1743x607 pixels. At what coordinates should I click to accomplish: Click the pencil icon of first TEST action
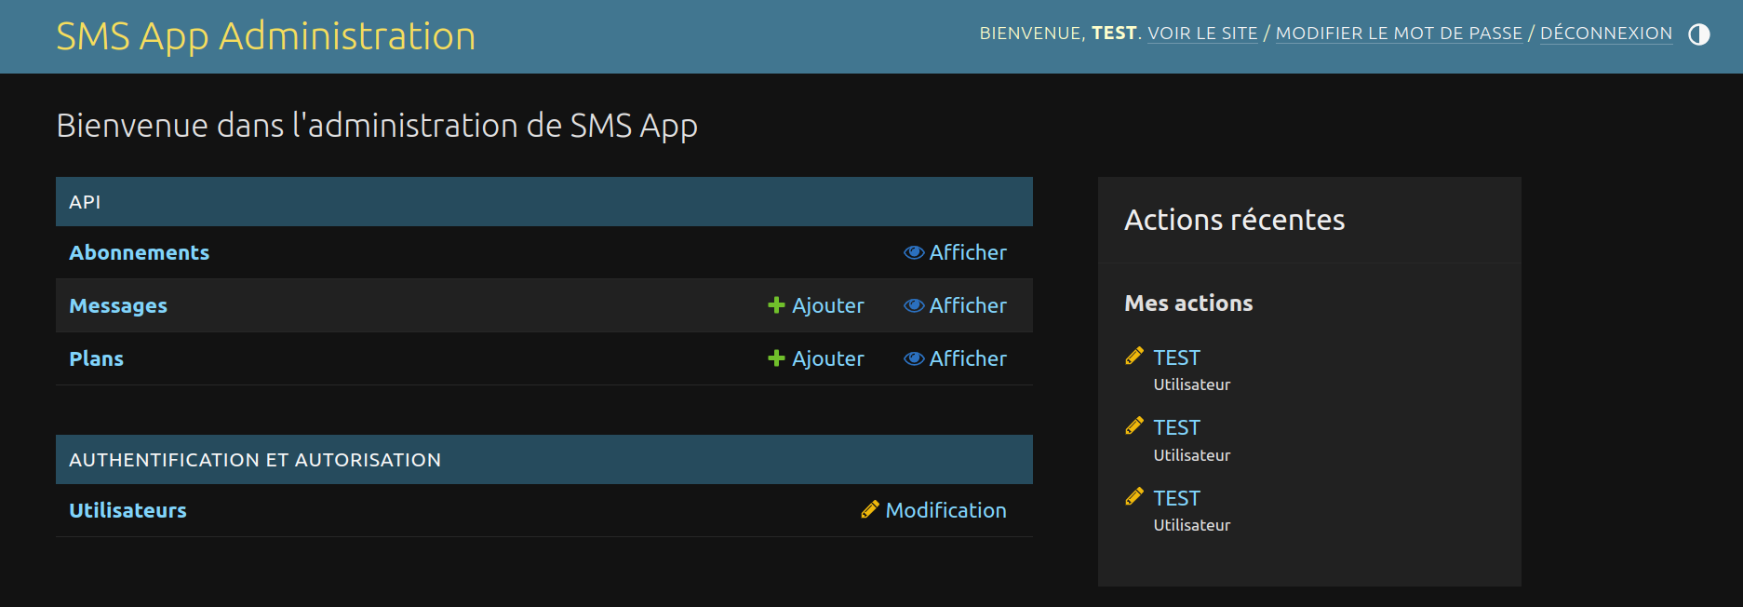(x=1134, y=356)
